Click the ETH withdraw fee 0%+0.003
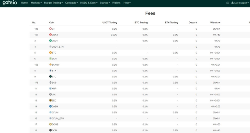 tap(215, 71)
